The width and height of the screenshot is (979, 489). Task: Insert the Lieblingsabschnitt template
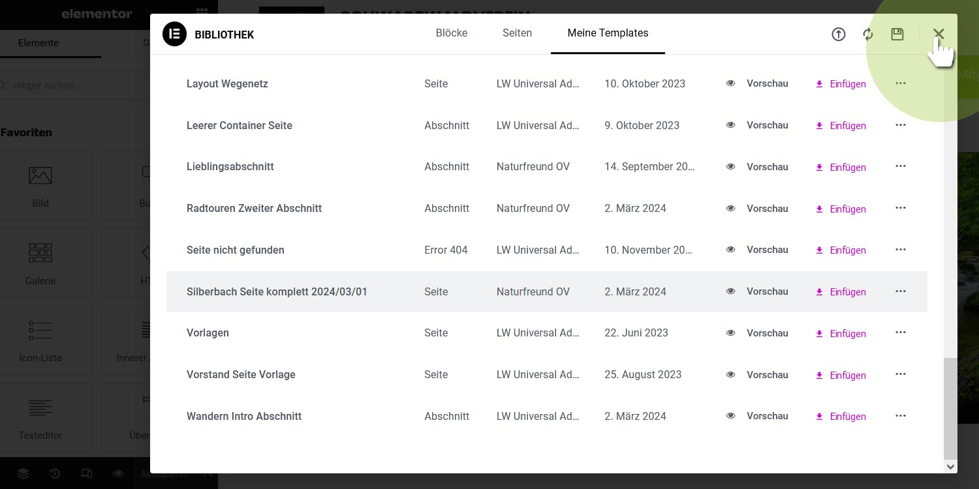click(841, 168)
